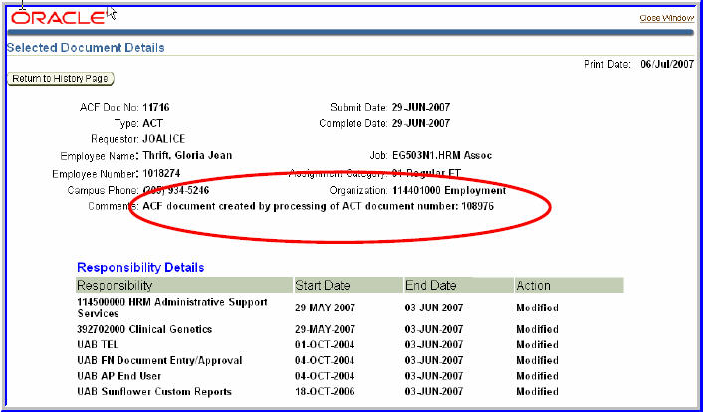
Task: Click the Responsibility Details section heading
Action: click(x=140, y=268)
